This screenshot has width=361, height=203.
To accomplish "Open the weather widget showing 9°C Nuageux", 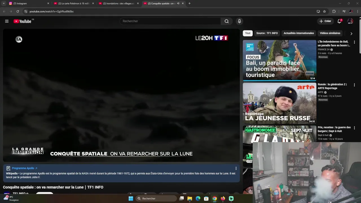I will click(x=11, y=198).
